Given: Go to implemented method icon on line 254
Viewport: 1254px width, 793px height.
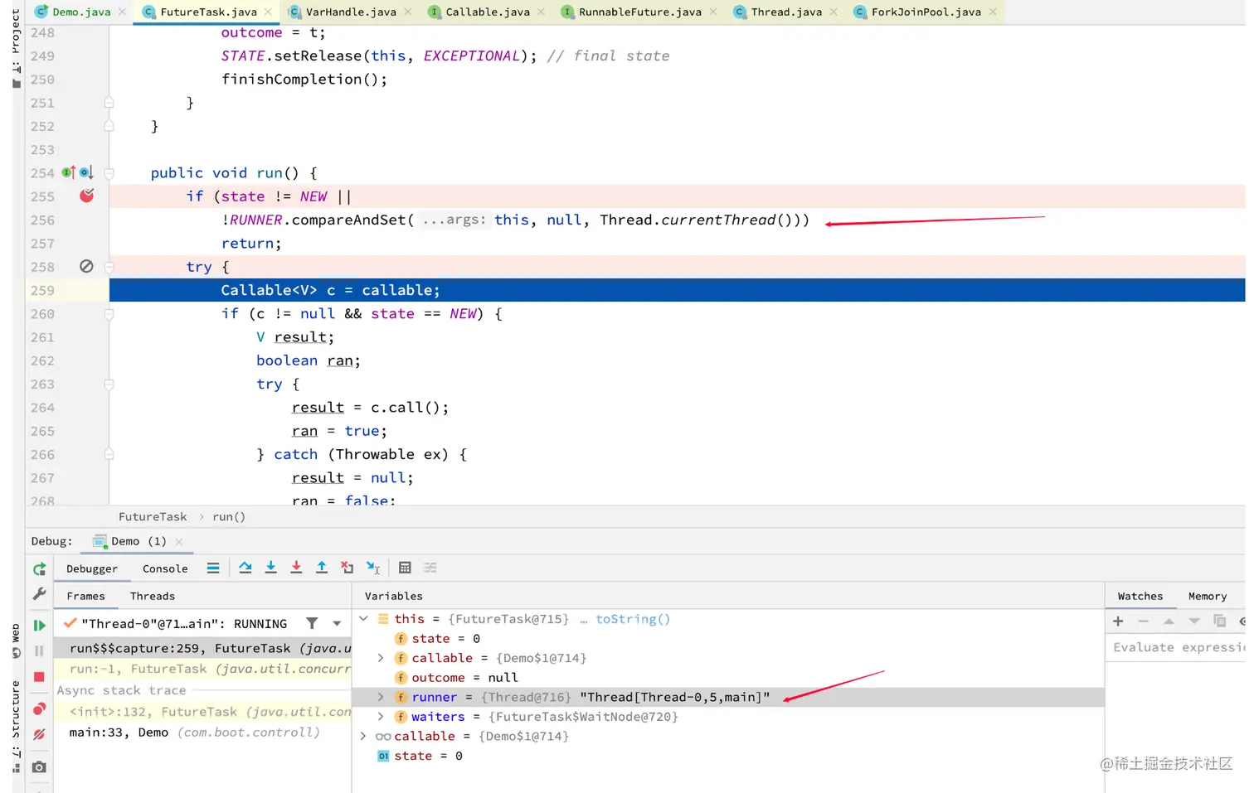Looking at the screenshot, I should pyautogui.click(x=69, y=172).
